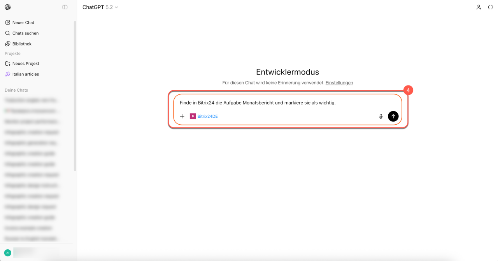Open the ChatGPT 5.2 model dropdown
Screen dimensions: 498x261
coord(100,7)
